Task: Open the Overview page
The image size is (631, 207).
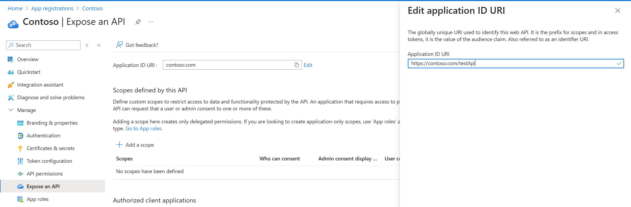Action: click(28, 59)
